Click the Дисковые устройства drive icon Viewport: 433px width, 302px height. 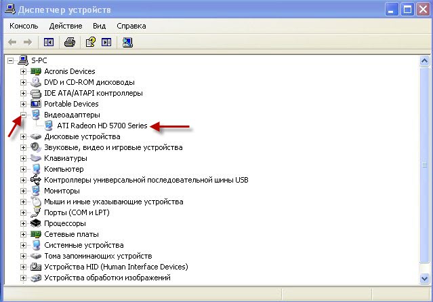tap(36, 136)
